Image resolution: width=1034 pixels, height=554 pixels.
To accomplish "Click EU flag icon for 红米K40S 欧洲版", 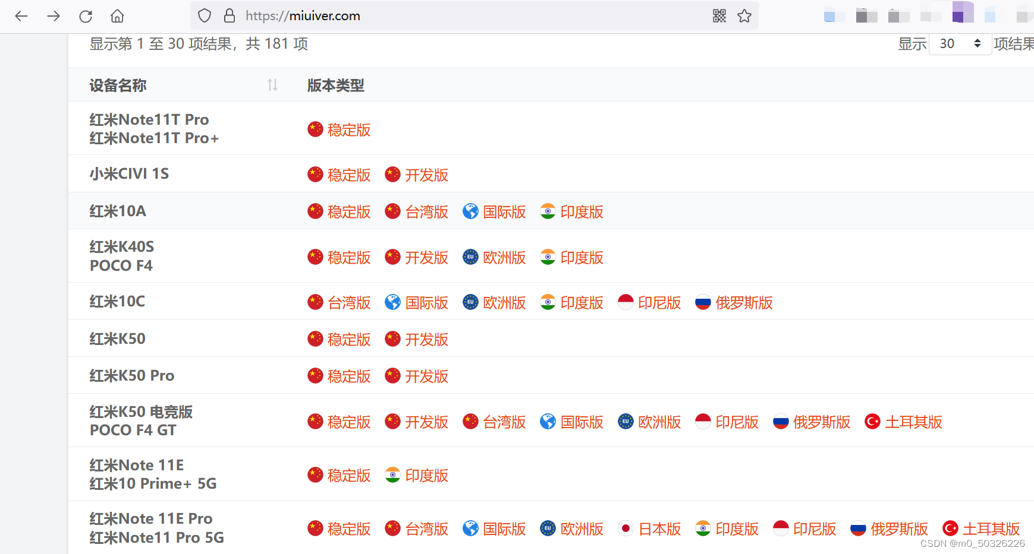I will (470, 257).
